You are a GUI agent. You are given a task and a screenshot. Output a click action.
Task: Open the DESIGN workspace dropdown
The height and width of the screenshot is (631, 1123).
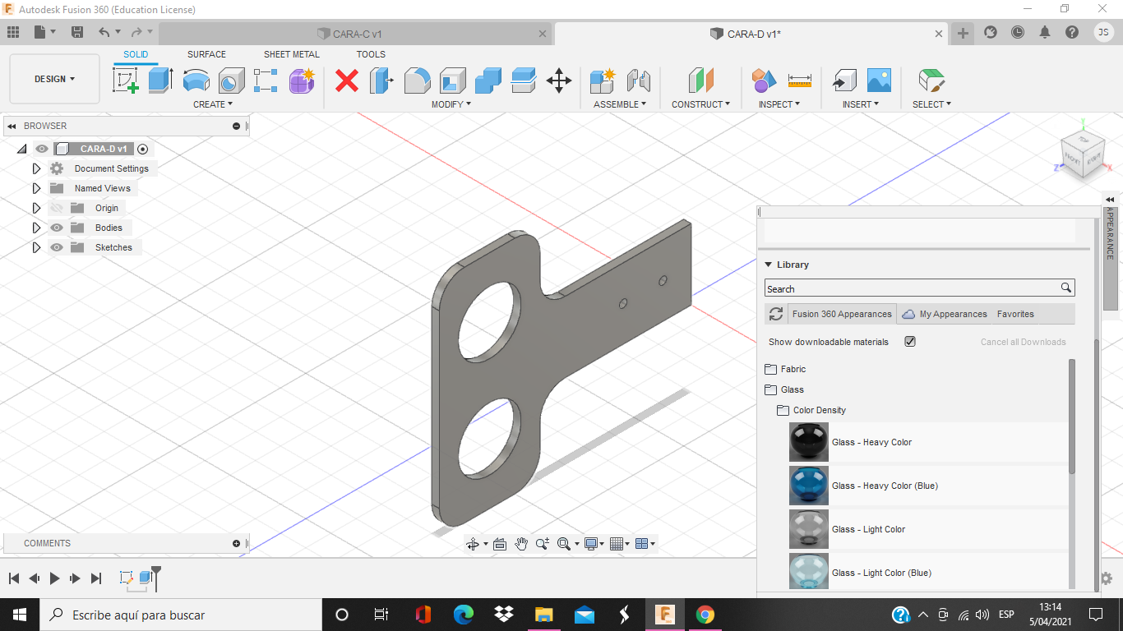(x=54, y=79)
